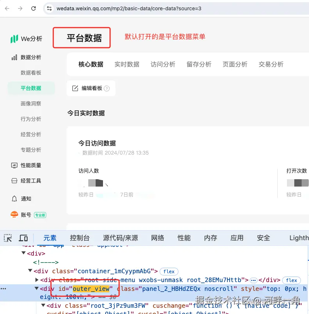This screenshot has height=314, width=309.
Task: Click the edit pencil icon beside 编辑看板
Action: 75,88
